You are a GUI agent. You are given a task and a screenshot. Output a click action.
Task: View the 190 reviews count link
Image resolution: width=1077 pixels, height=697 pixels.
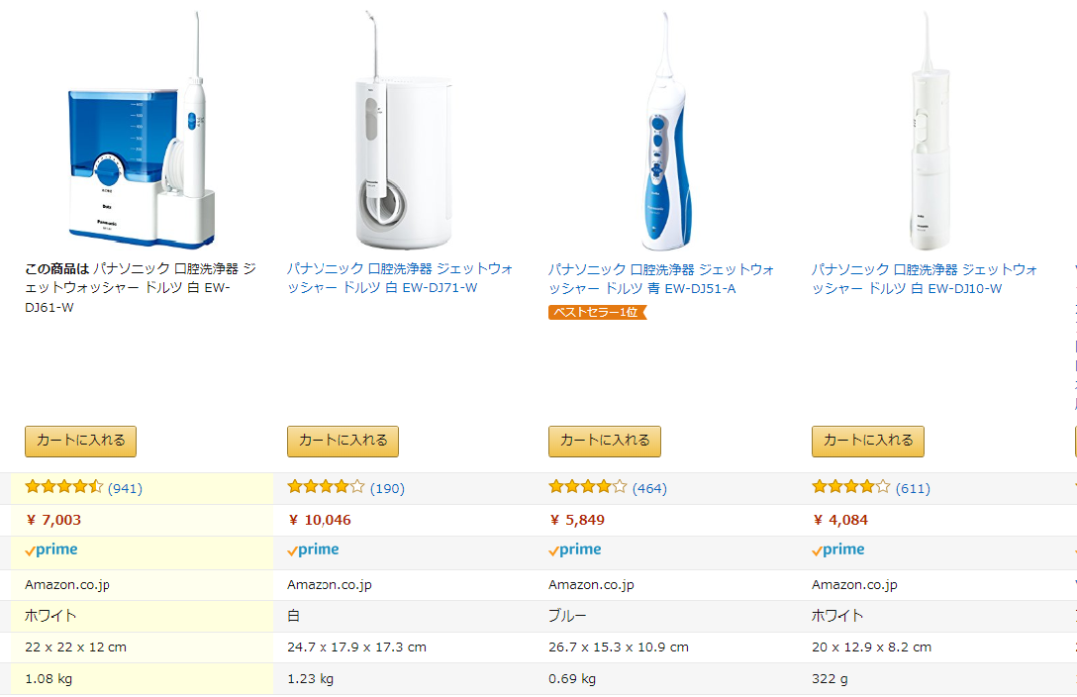coord(387,488)
